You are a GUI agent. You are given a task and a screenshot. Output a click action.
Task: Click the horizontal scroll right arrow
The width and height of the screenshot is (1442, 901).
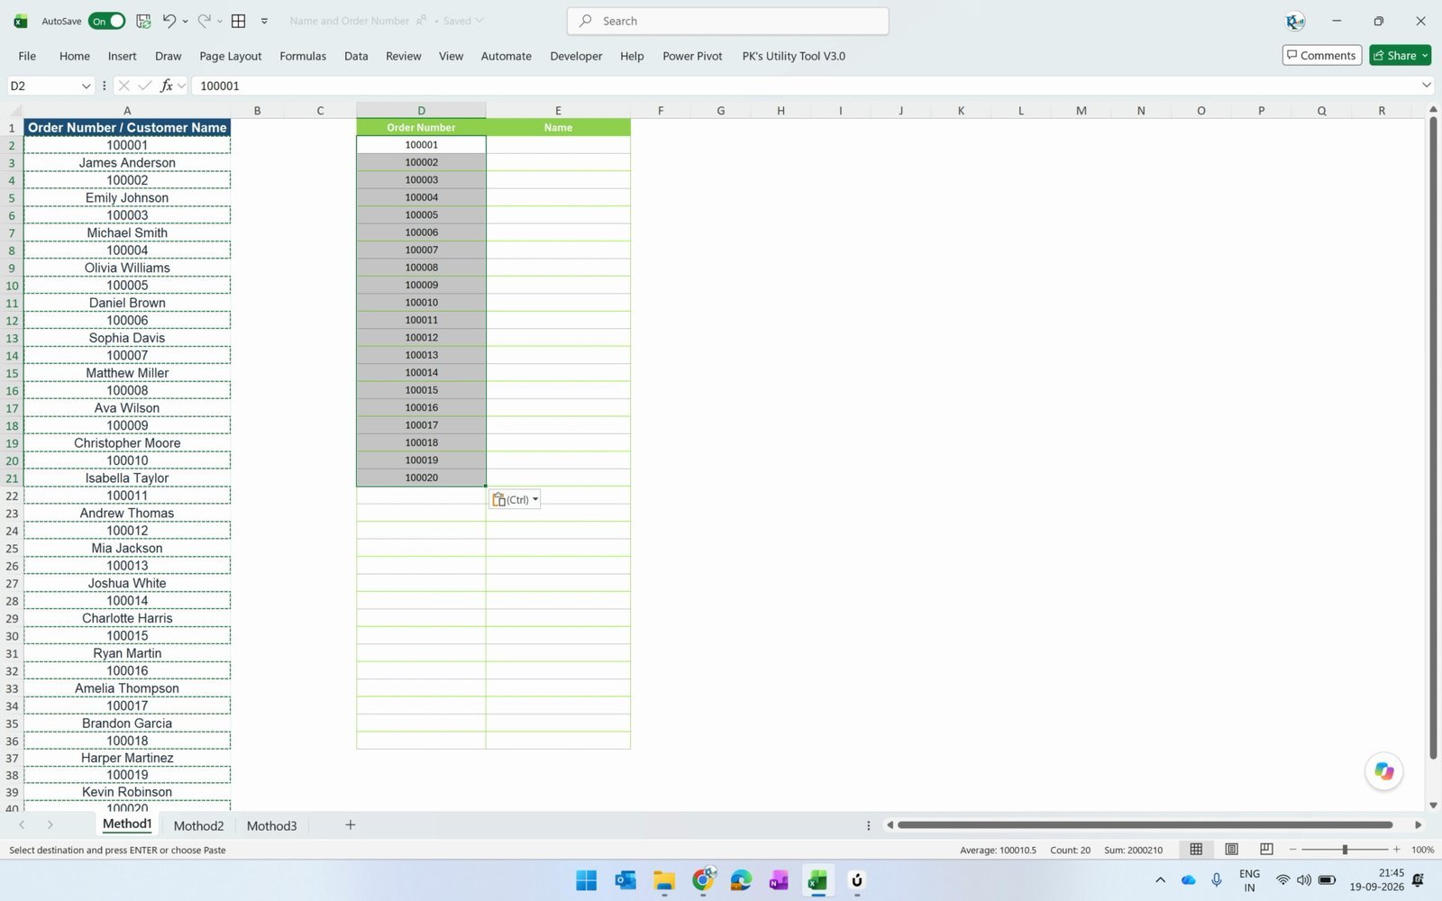[1418, 824]
